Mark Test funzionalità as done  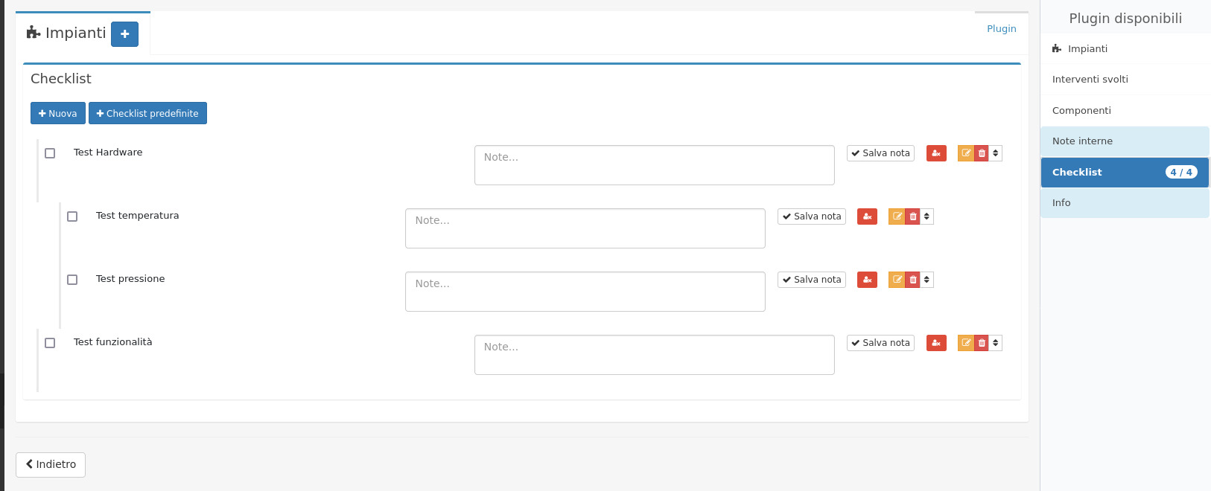click(x=50, y=343)
